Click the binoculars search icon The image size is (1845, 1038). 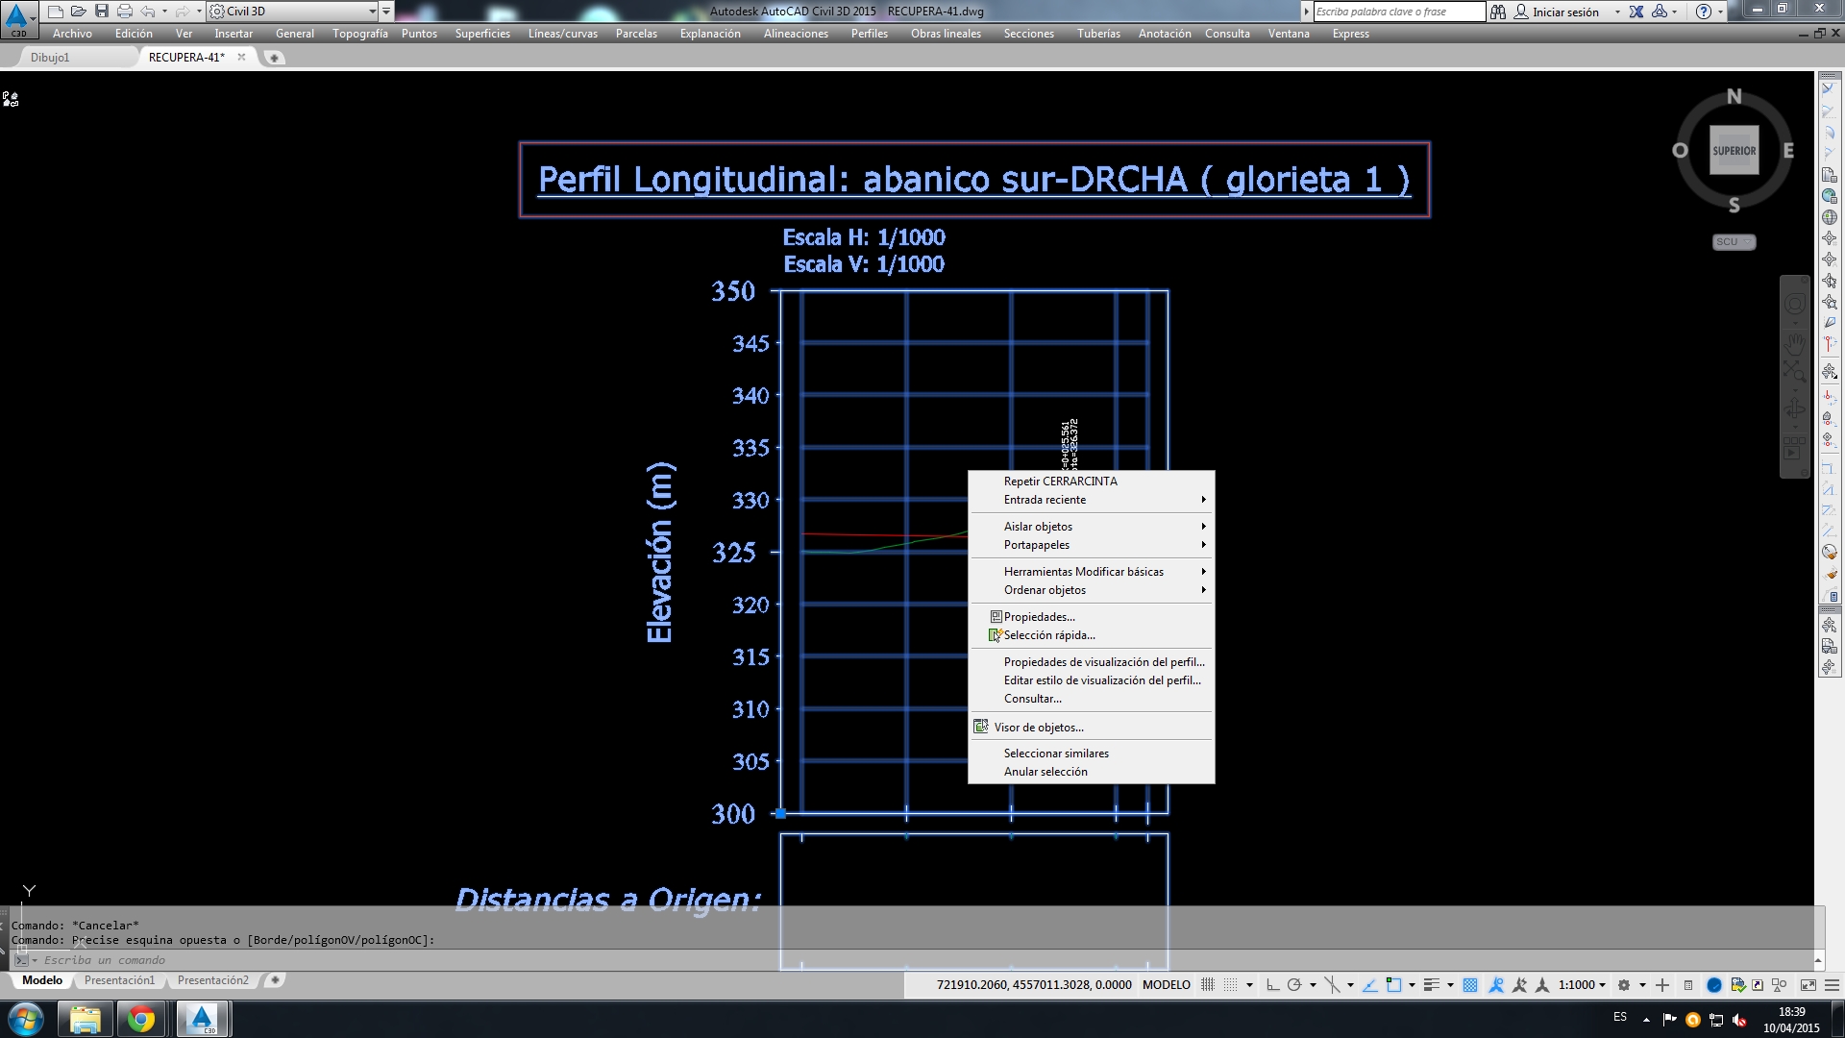coord(1498,12)
